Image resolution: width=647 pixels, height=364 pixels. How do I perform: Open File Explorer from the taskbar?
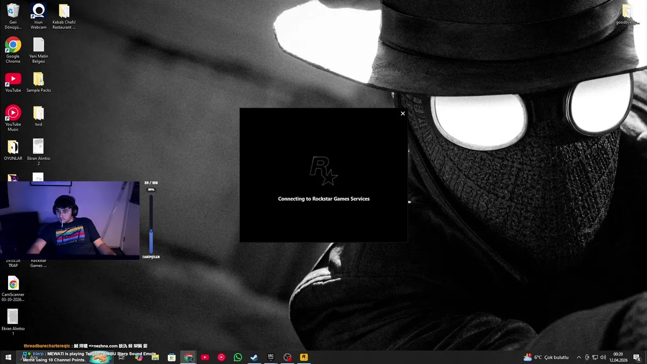(x=155, y=357)
